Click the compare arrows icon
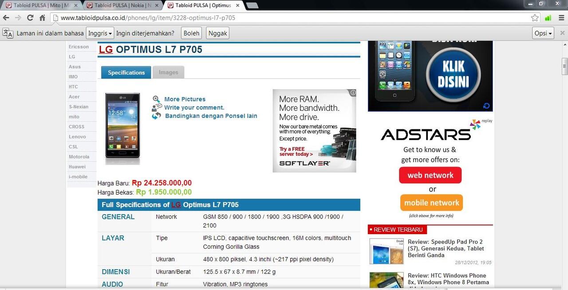 156,116
